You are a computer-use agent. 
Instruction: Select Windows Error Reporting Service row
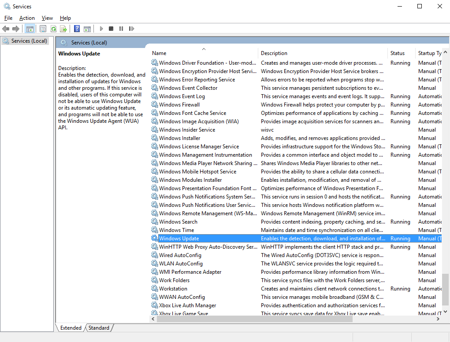pos(296,79)
